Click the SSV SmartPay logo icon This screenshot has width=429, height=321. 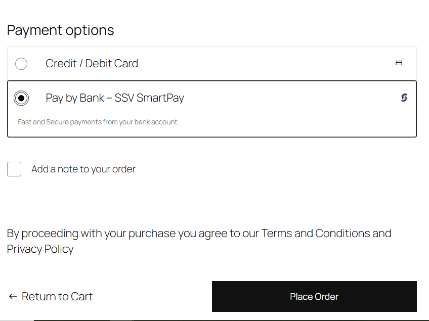[403, 97]
